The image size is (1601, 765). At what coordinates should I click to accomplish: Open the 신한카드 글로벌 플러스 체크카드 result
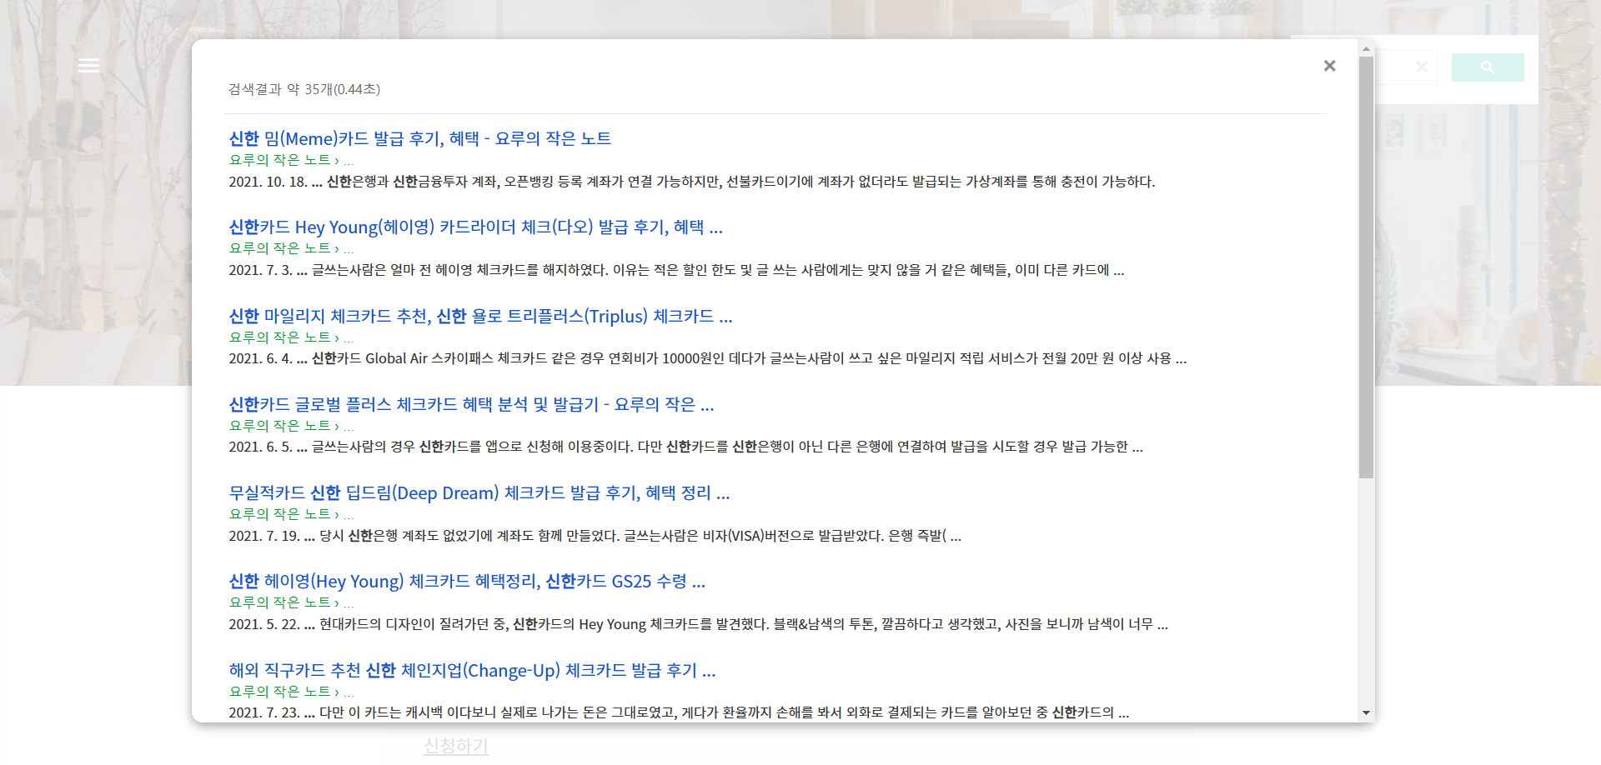click(471, 404)
